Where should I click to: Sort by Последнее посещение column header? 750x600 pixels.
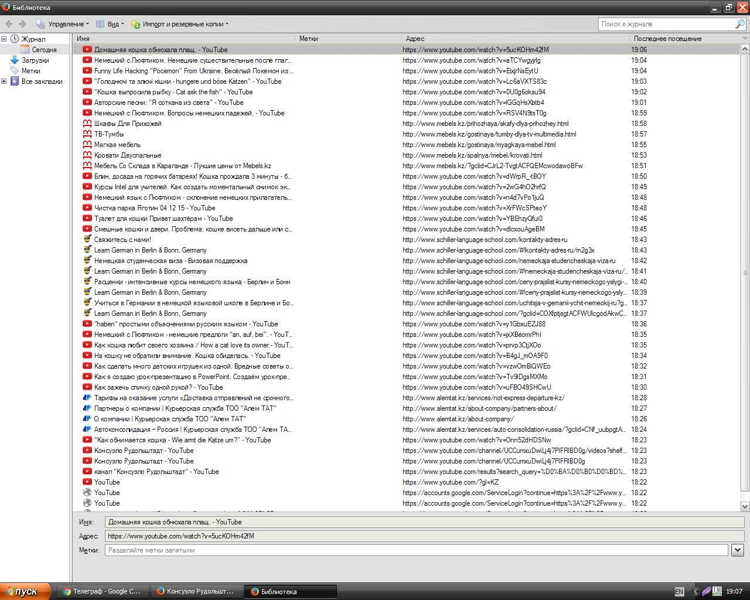click(x=684, y=39)
